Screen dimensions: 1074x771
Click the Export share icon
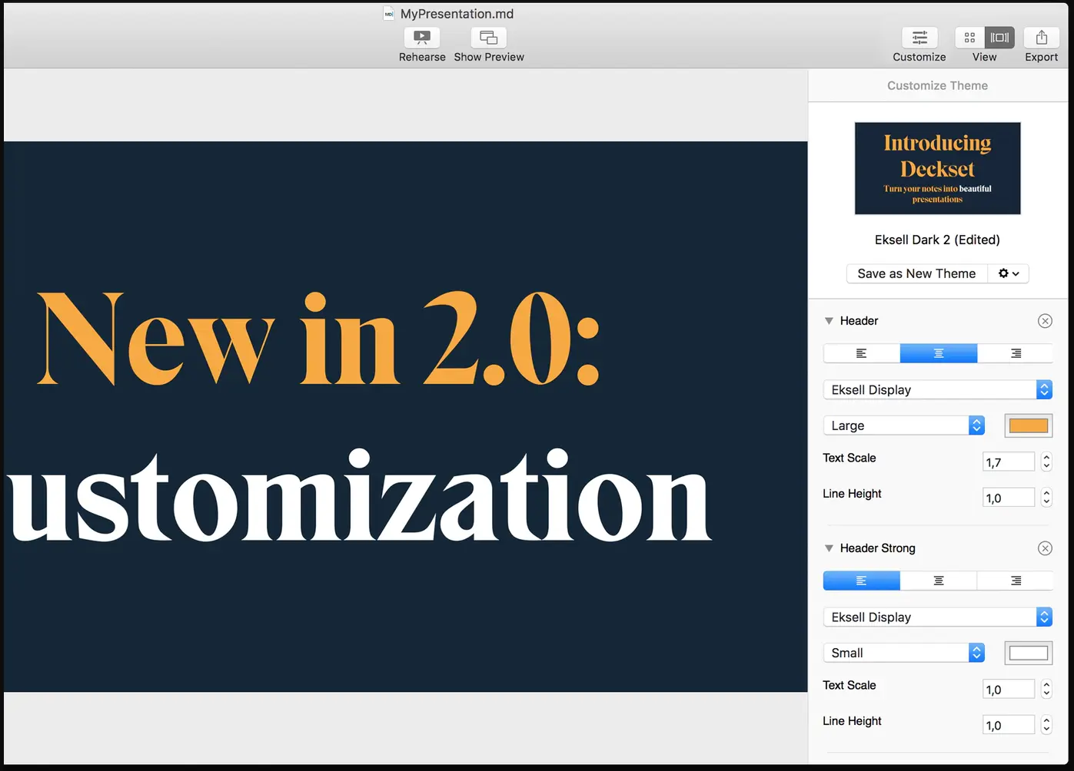[x=1041, y=38]
